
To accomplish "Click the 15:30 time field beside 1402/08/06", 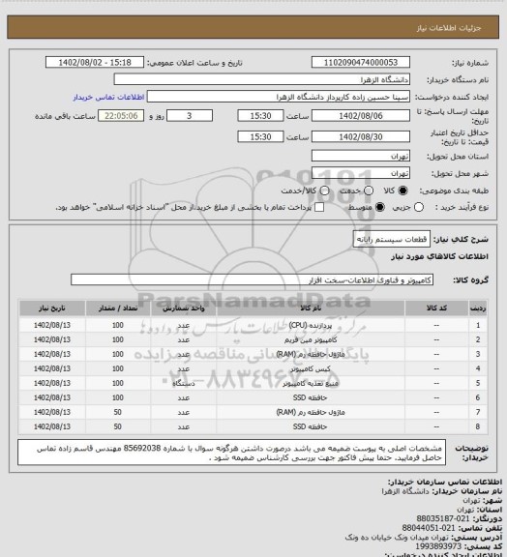I will point(260,116).
